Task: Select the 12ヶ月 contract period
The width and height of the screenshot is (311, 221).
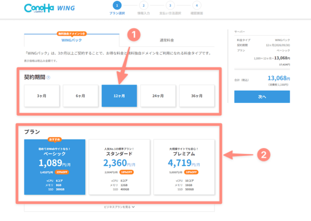Action: (119, 96)
